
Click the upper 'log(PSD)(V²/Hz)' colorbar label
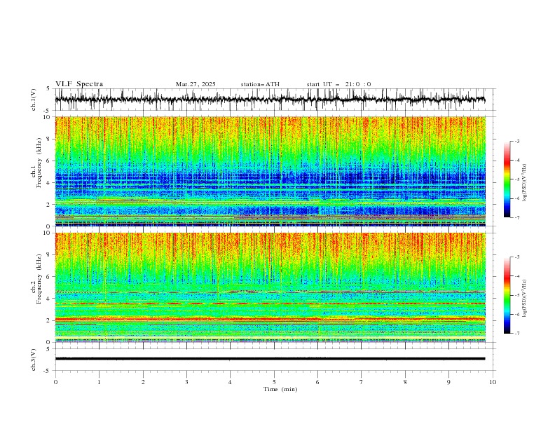pyautogui.click(x=524, y=183)
